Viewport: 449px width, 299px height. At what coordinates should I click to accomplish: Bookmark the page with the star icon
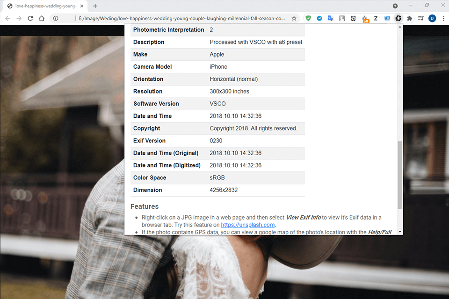coord(294,18)
